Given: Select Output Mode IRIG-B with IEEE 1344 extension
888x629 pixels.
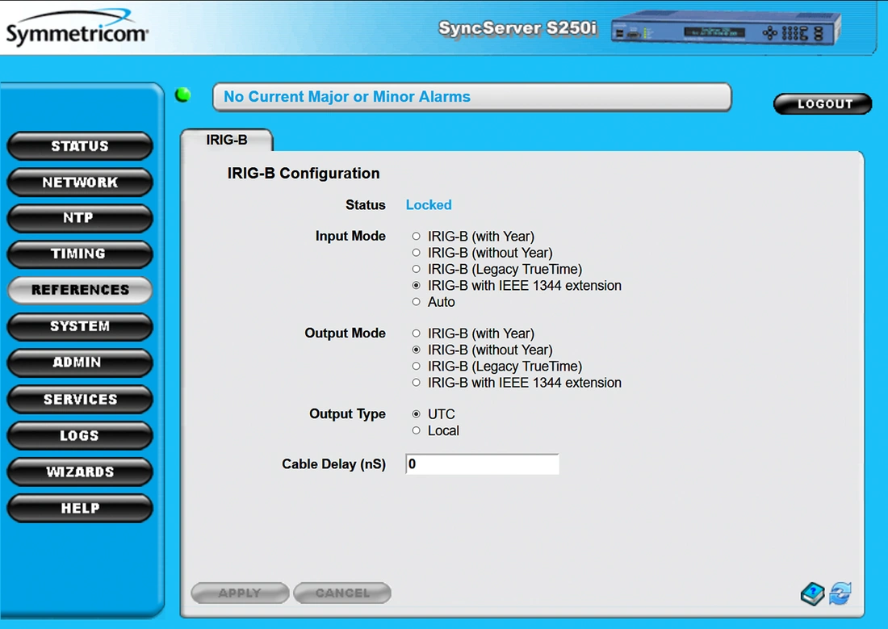Looking at the screenshot, I should pos(417,383).
